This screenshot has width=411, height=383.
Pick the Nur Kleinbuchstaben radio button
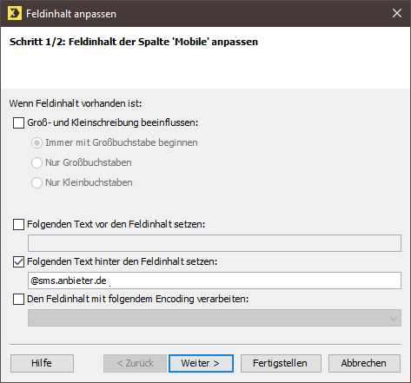tap(36, 182)
